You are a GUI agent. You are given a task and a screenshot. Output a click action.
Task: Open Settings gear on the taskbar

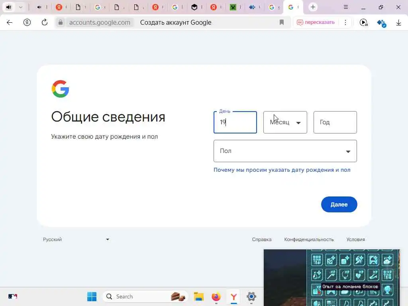coord(251,296)
